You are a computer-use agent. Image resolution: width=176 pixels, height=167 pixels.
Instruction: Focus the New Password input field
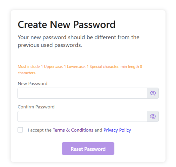[x=82, y=93]
